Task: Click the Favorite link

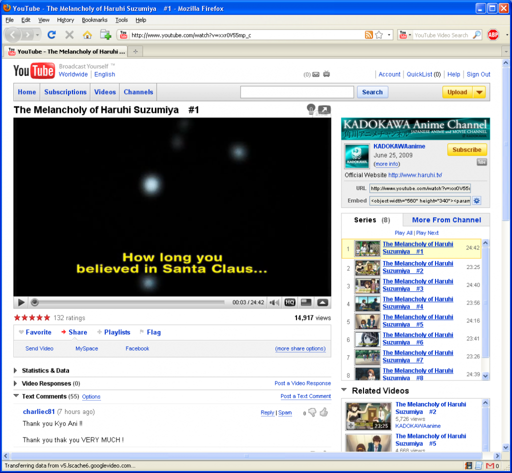Action: [38, 332]
